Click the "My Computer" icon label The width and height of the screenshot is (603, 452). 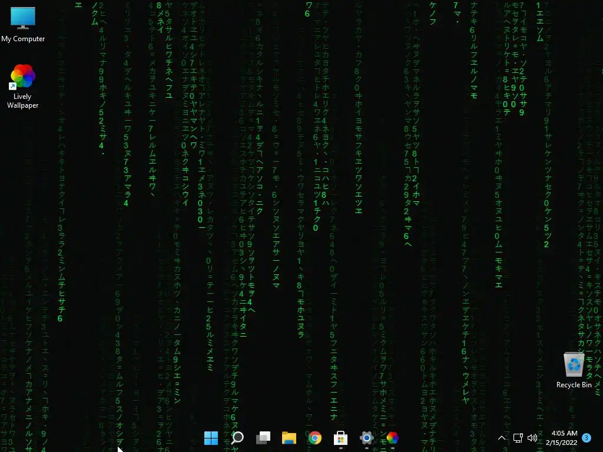(x=23, y=39)
